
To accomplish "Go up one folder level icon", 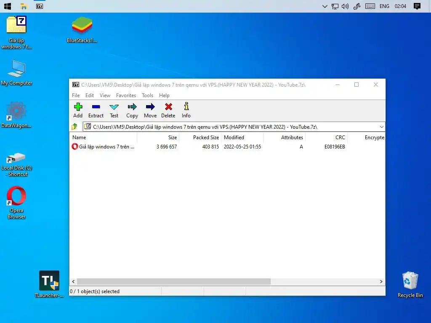I will [74, 127].
